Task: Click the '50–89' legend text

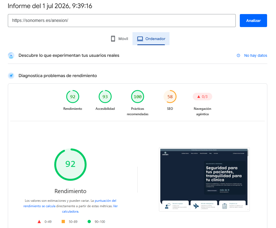Action: pyautogui.click(x=73, y=222)
